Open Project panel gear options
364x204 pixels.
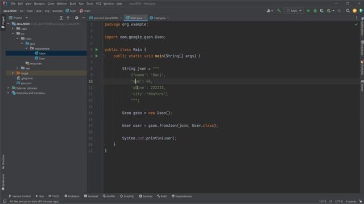77,18
